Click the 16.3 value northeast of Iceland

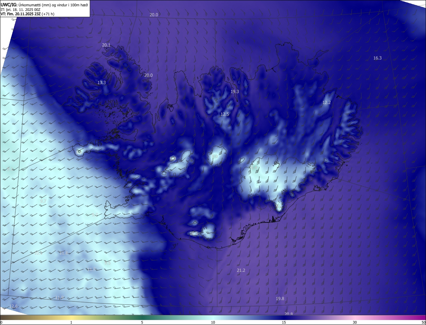[x=377, y=58]
